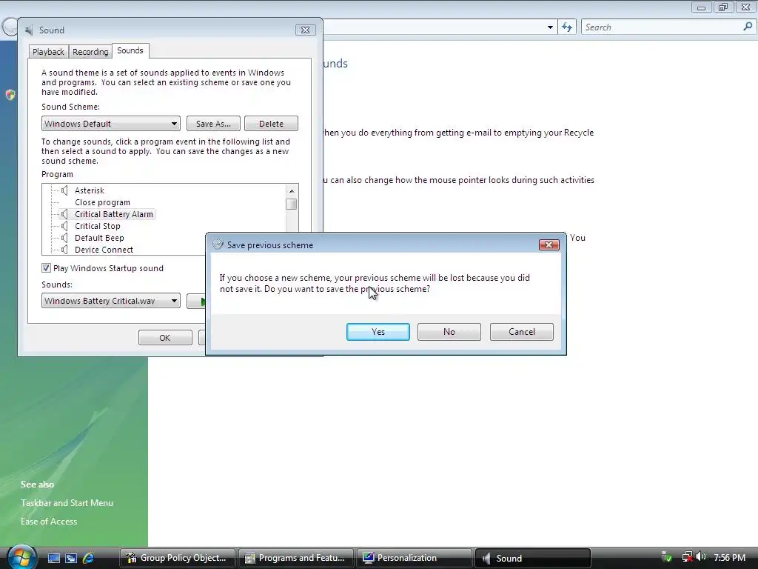Image resolution: width=758 pixels, height=569 pixels.
Task: Click OK in the Sound dialog
Action: [x=165, y=338]
